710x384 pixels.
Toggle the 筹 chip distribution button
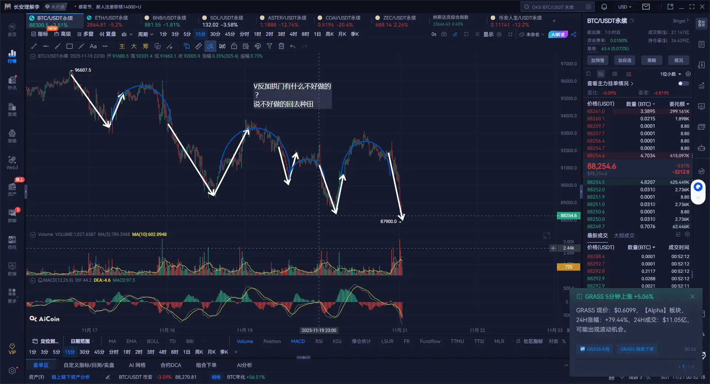click(x=146, y=46)
